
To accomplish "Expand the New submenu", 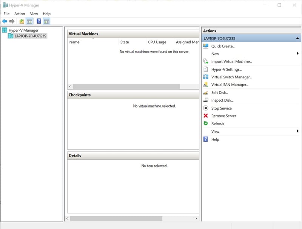I will 215,53.
